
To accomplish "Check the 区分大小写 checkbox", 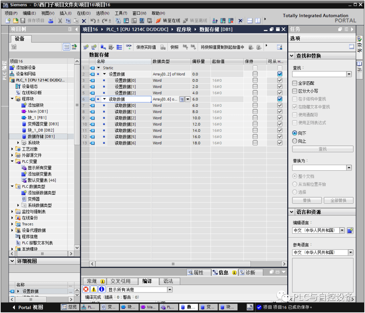I will coord(295,91).
